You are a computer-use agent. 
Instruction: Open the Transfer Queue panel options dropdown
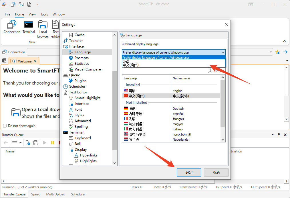[273, 135]
